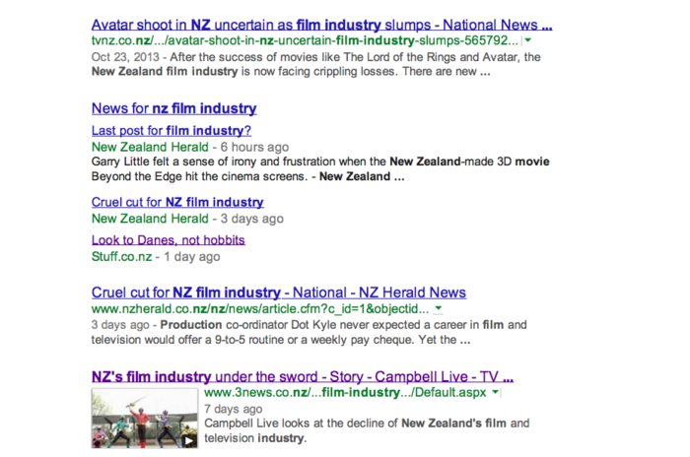This screenshot has width=690, height=457.
Task: Click the www.nzherald.co.nz green URL text
Action: 260,309
